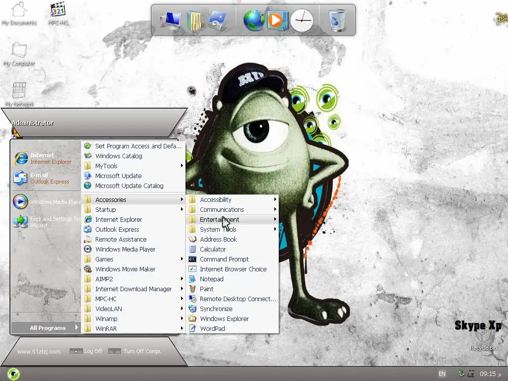Click the Administrator user name header

click(x=32, y=123)
